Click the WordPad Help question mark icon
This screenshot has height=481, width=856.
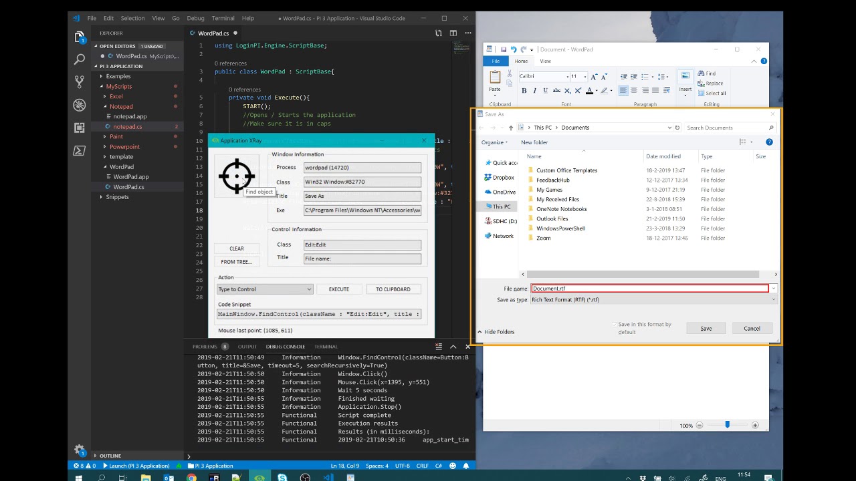pyautogui.click(x=764, y=61)
